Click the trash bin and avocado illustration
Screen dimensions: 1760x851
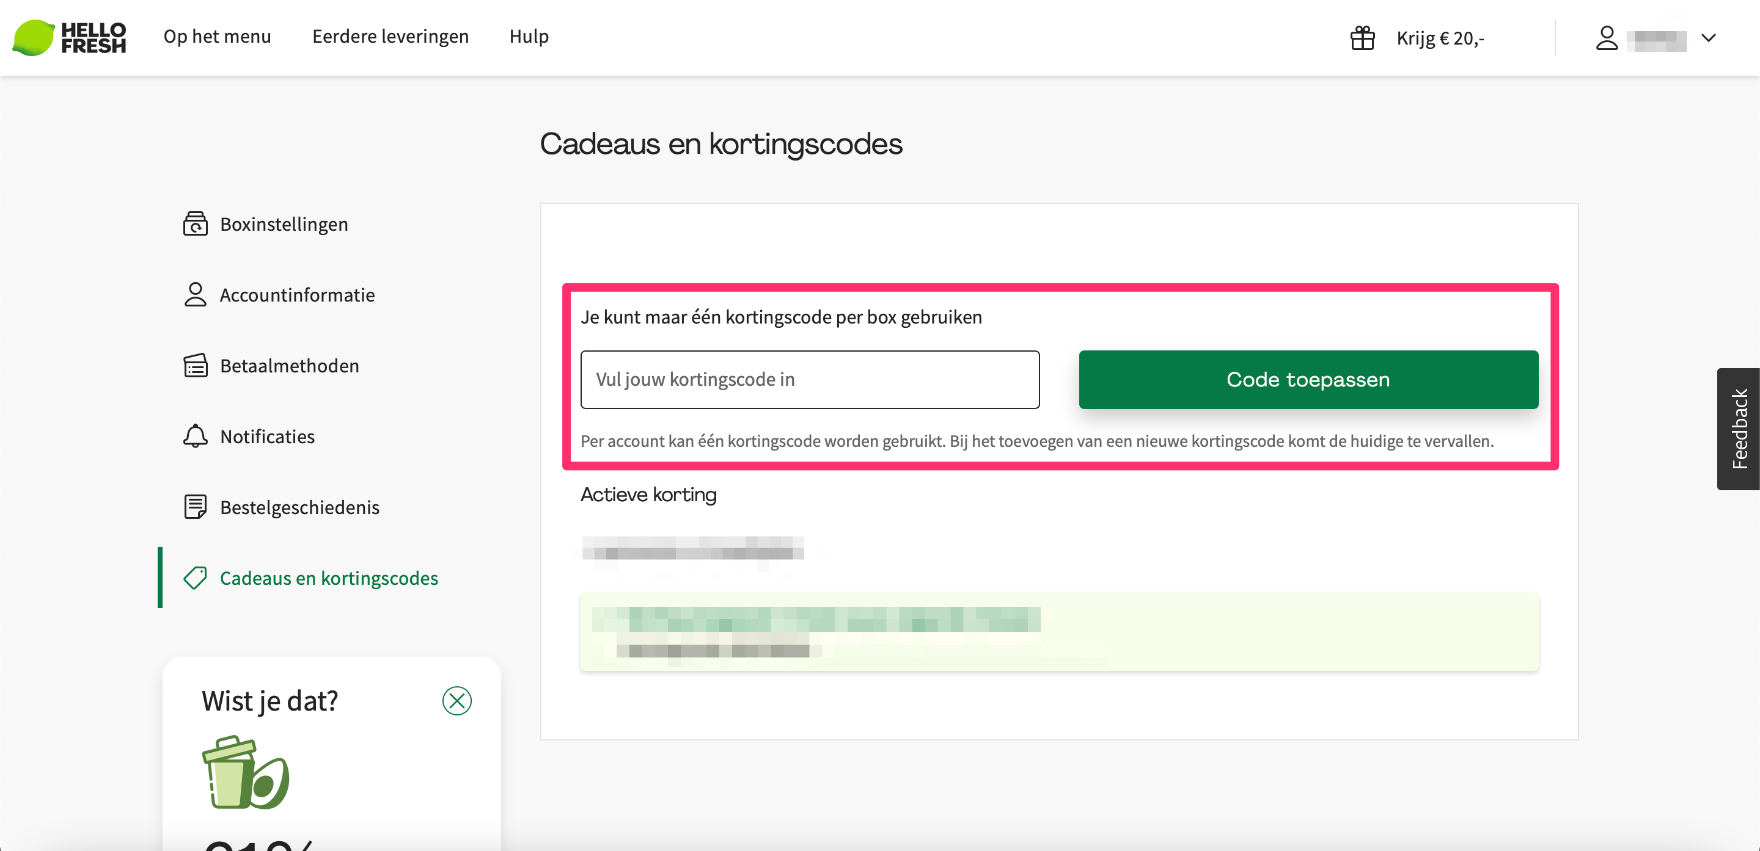[x=246, y=772]
